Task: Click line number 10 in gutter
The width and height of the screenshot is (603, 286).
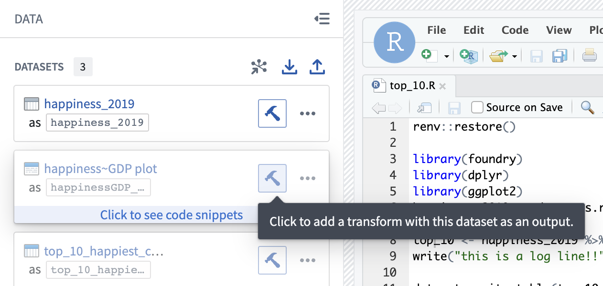Action: pos(390,272)
